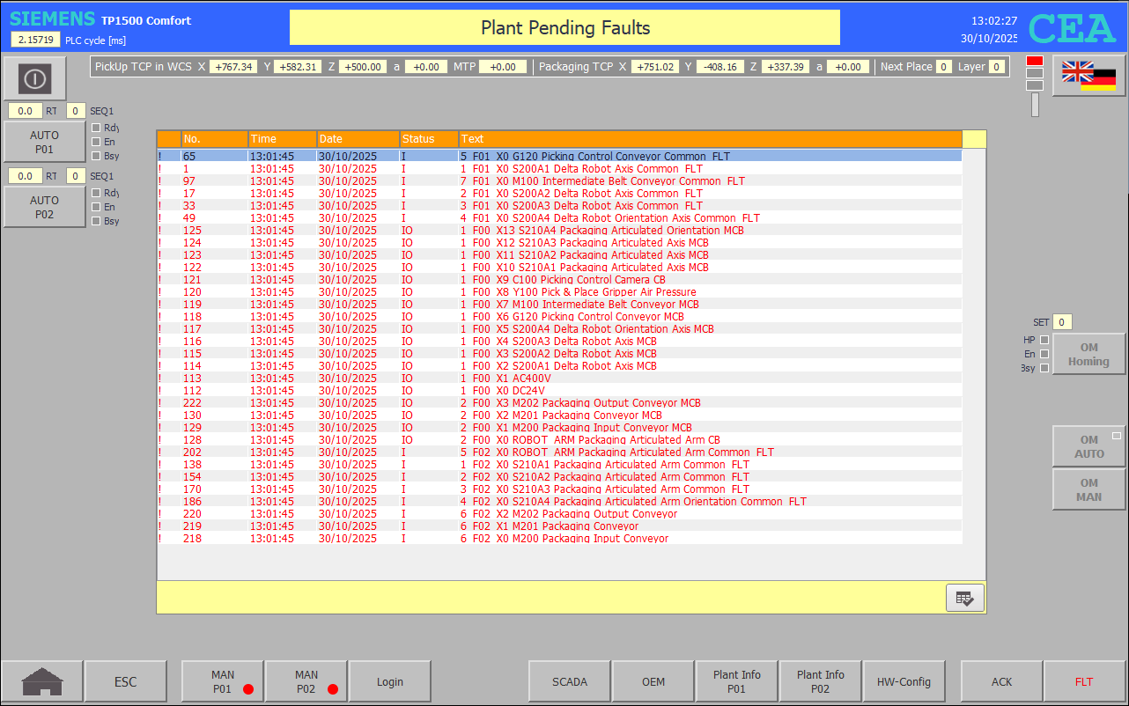The height and width of the screenshot is (706, 1129).
Task: Click the SIEMENS logo text
Action: [x=52, y=19]
